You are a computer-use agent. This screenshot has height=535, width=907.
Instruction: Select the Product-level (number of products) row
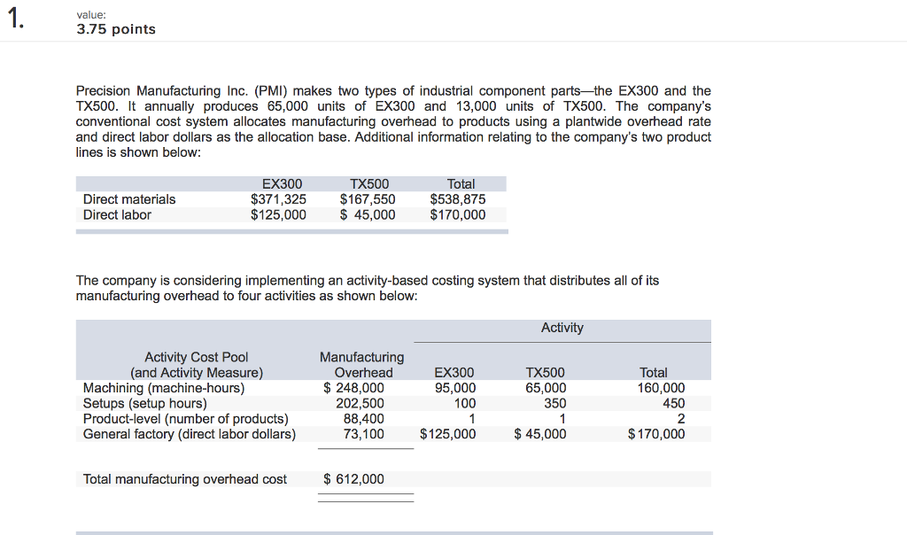[x=186, y=418]
